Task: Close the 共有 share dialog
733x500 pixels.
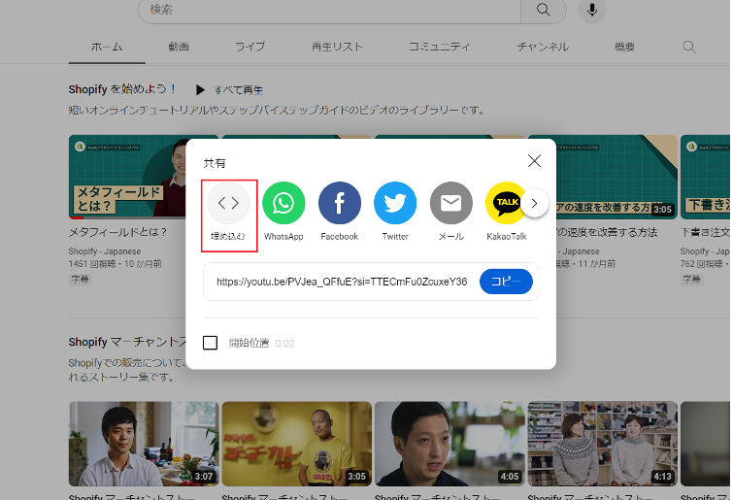Action: [x=534, y=161]
